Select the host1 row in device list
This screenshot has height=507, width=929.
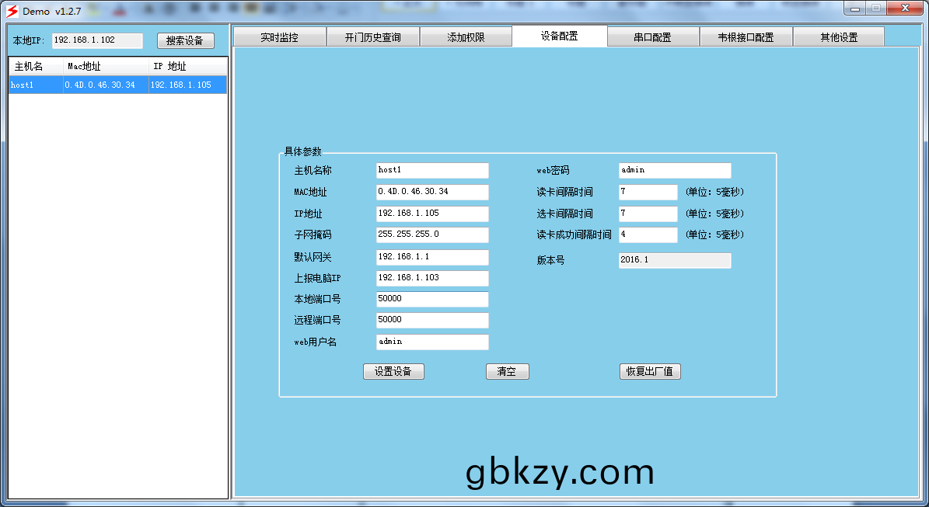117,85
